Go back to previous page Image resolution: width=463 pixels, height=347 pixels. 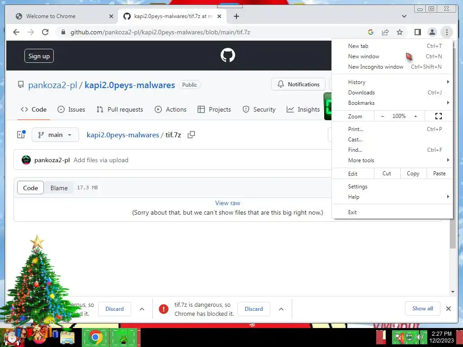16,32
